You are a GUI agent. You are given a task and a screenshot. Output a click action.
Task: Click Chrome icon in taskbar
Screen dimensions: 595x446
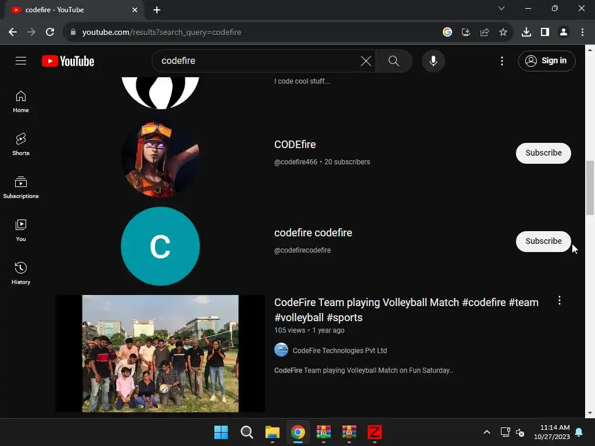(x=298, y=432)
